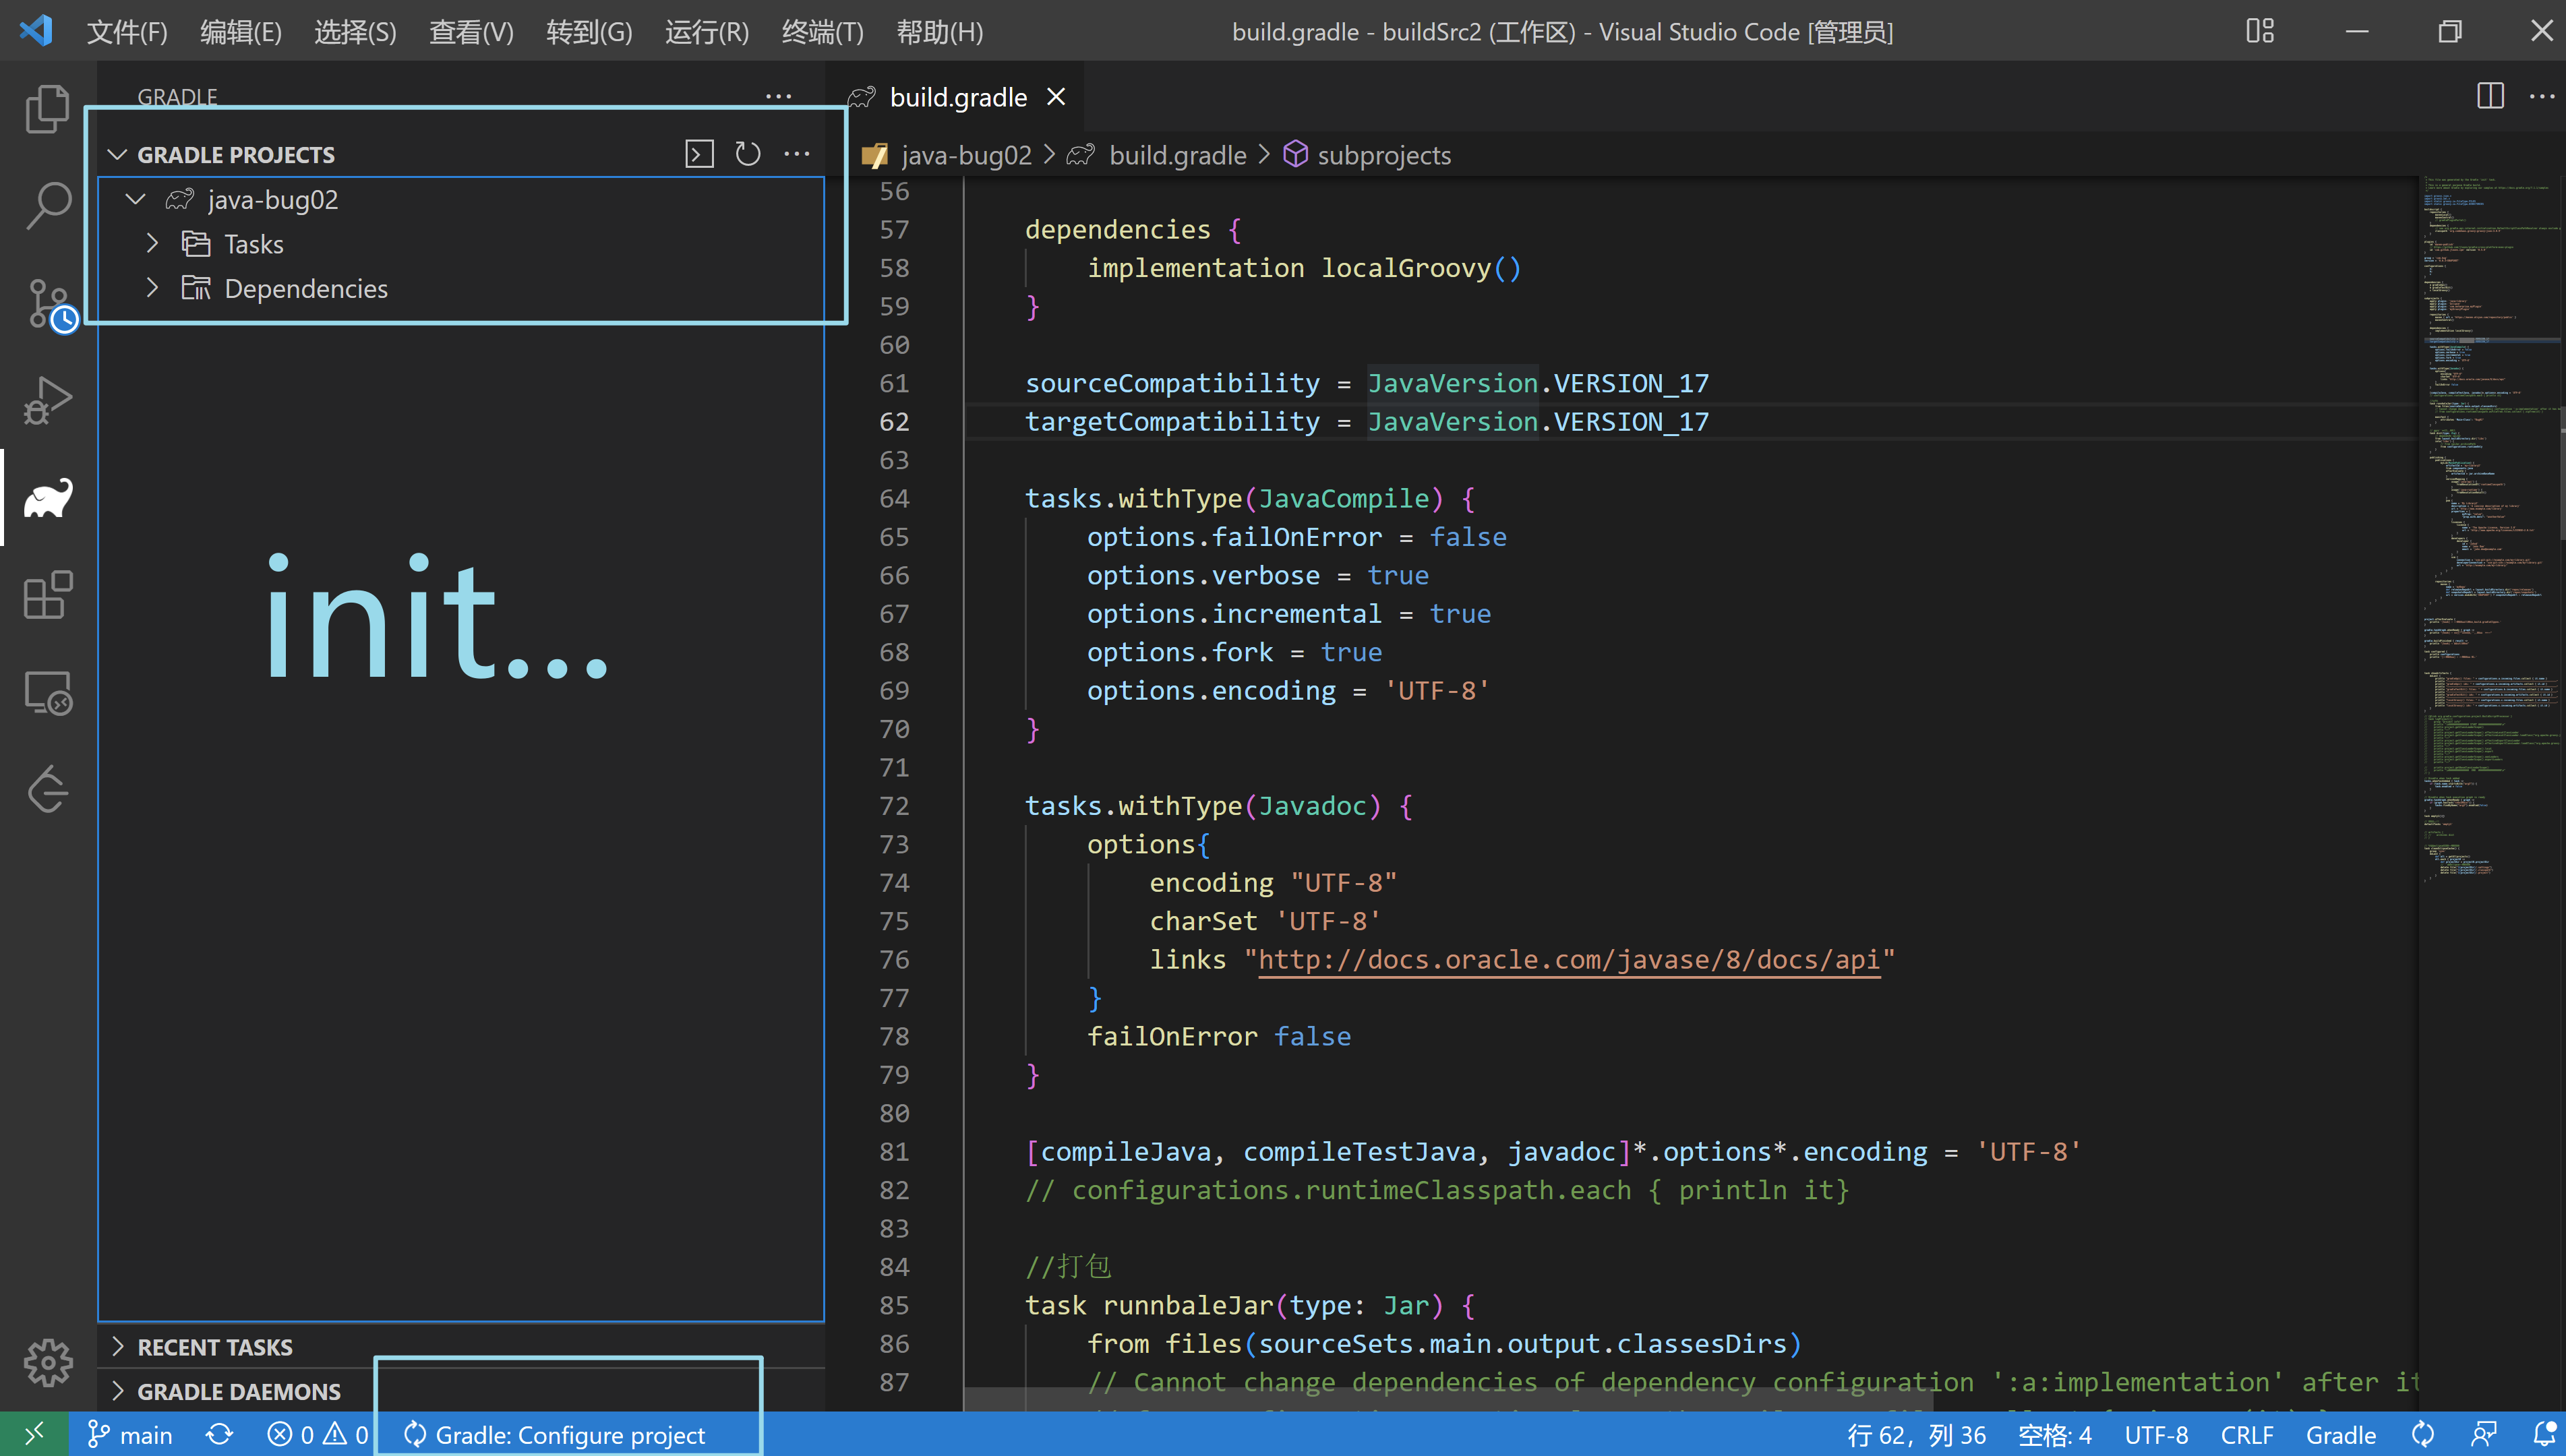Expand the Tasks tree node

point(152,244)
